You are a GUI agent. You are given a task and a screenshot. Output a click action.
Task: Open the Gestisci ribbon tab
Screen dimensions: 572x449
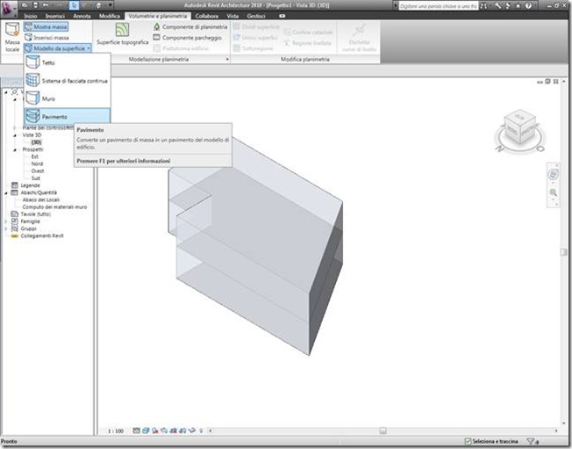[x=256, y=16]
